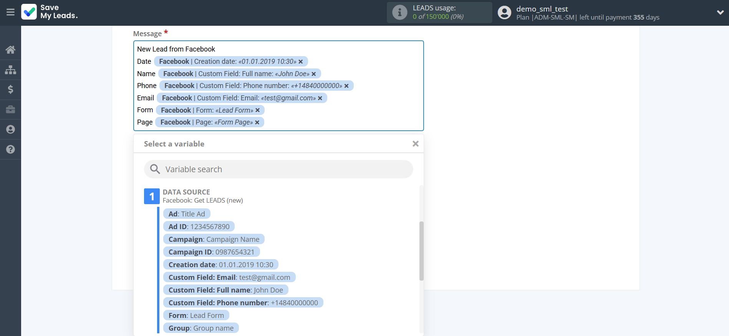Open the hamburger menu
Screen dimensions: 729x336
pyautogui.click(x=10, y=12)
